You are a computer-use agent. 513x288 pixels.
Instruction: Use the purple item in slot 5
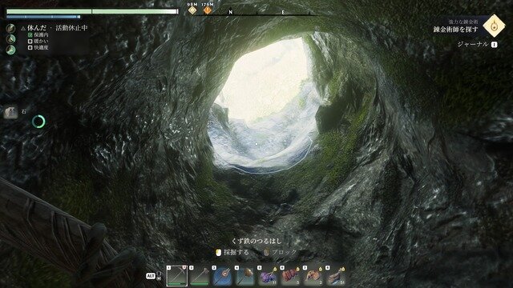point(268,276)
